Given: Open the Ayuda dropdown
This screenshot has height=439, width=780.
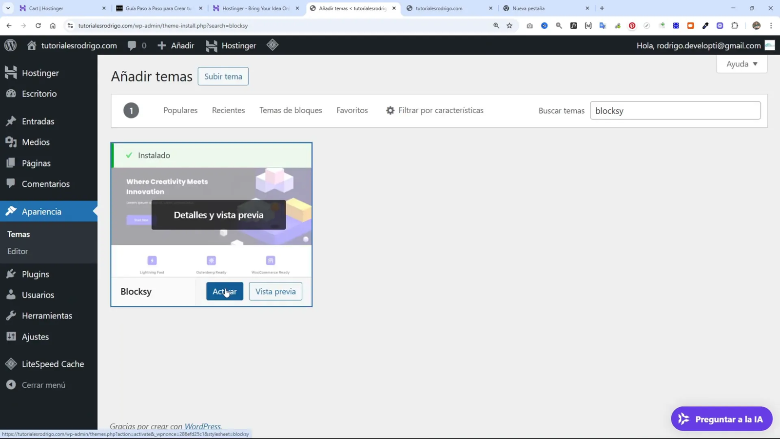Looking at the screenshot, I should (741, 64).
